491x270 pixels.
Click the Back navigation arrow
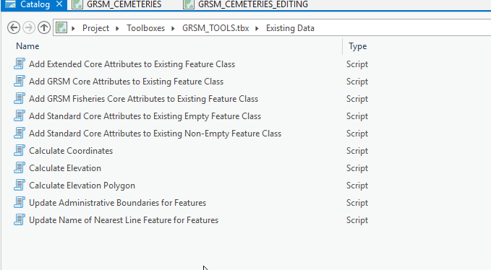14,28
